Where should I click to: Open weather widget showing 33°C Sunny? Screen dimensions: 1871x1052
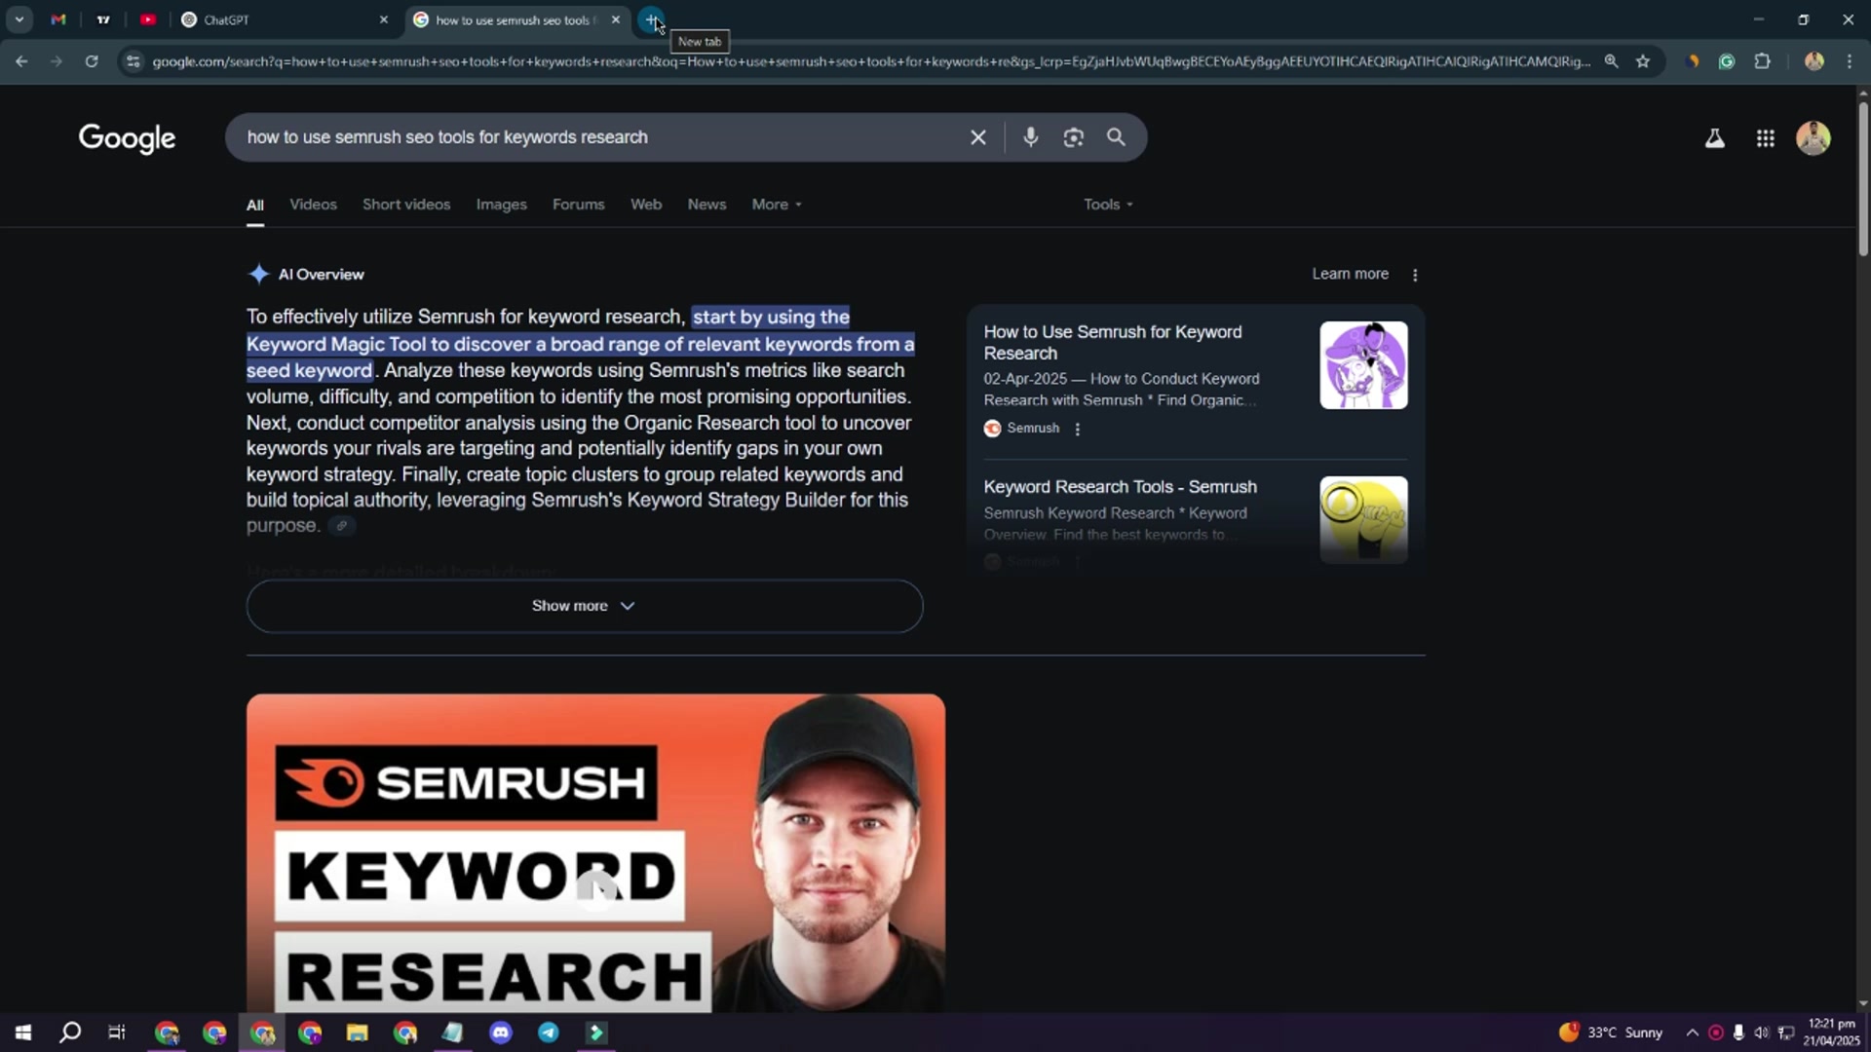click(1610, 1033)
